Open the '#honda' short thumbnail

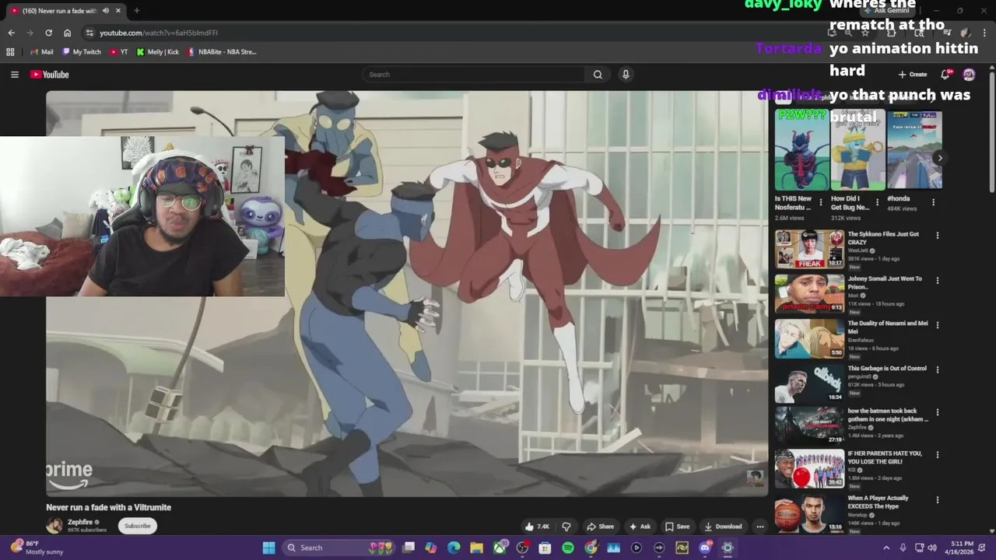coord(914,150)
